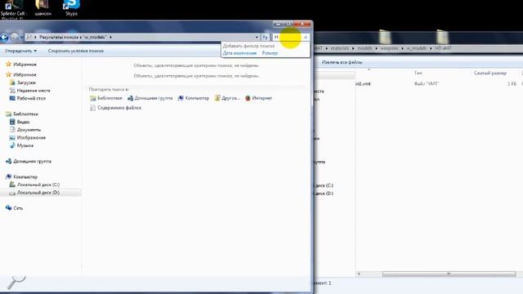Click the magnifier icon in the details pane
Viewport: 523px width, 294px height.
click(16, 283)
